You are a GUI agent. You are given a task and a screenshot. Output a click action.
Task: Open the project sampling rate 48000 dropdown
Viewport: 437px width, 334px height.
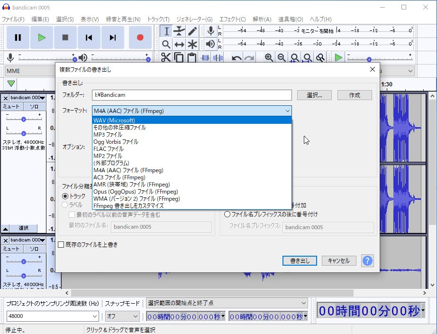[53, 316]
